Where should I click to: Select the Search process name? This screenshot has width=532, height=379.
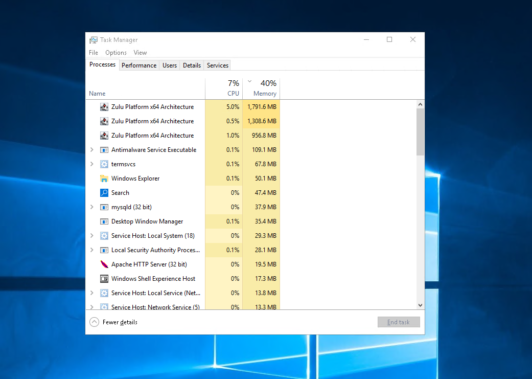tap(120, 192)
